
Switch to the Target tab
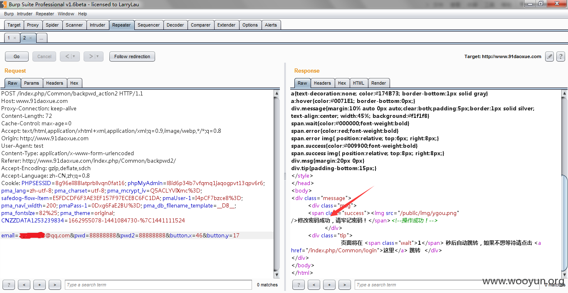point(14,25)
